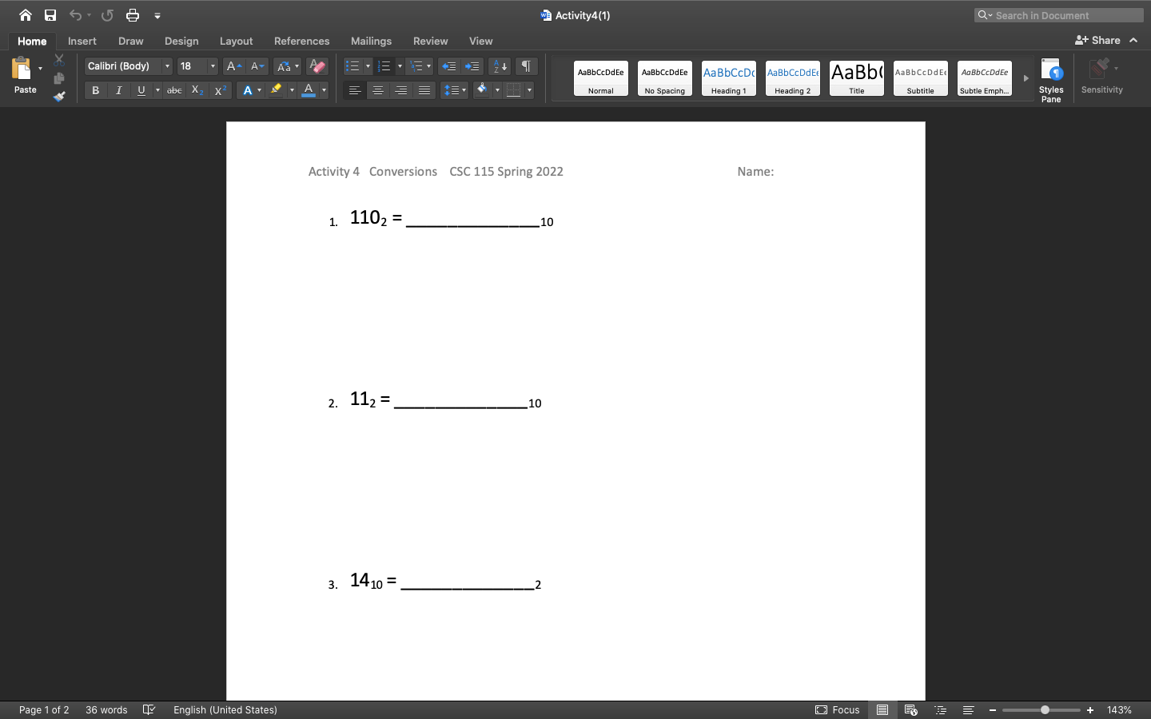Toggle Bold formatting
Image resolution: width=1151 pixels, height=719 pixels.
[x=96, y=90]
